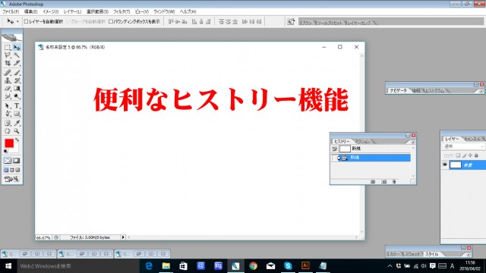Switch to Quick Mask mode
This screenshot has height=273, width=486.
click(x=17, y=161)
